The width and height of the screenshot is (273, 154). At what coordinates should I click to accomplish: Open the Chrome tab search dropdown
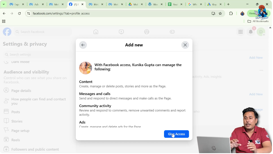click(4, 4)
